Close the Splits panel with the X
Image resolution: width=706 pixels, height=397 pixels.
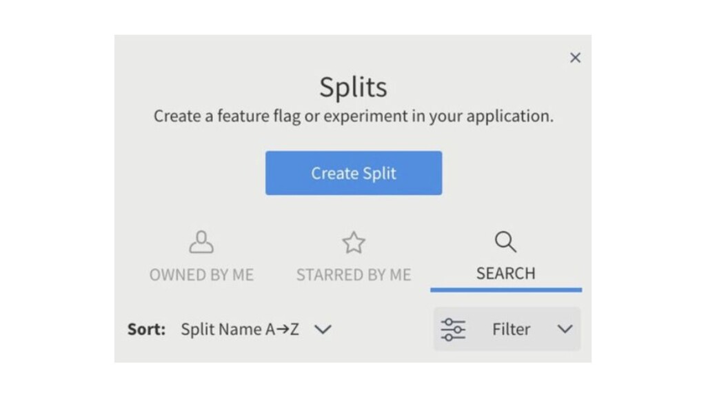575,58
